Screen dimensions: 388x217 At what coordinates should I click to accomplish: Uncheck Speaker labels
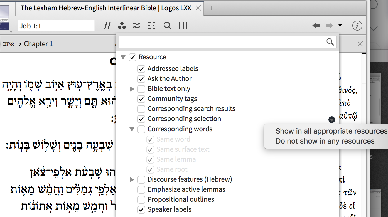(x=141, y=209)
